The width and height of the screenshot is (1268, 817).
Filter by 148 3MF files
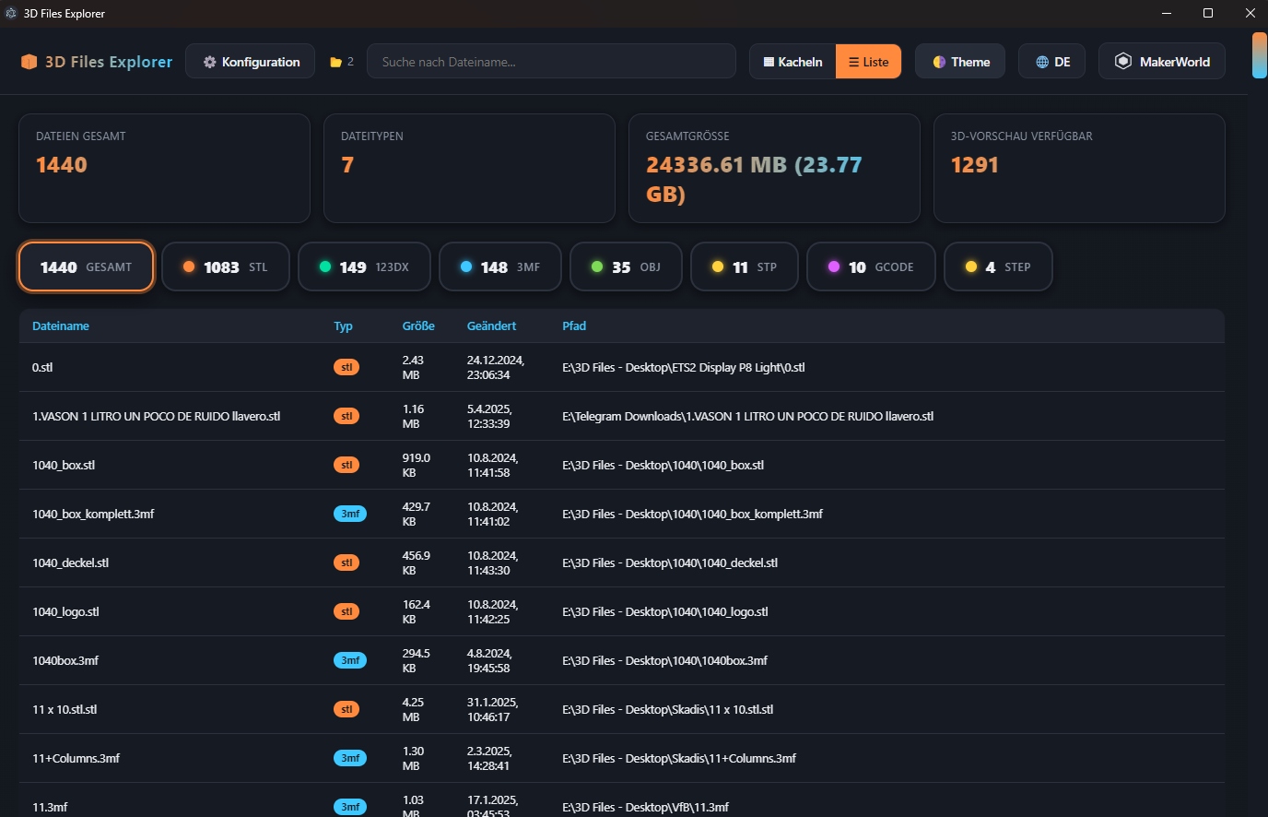(500, 266)
